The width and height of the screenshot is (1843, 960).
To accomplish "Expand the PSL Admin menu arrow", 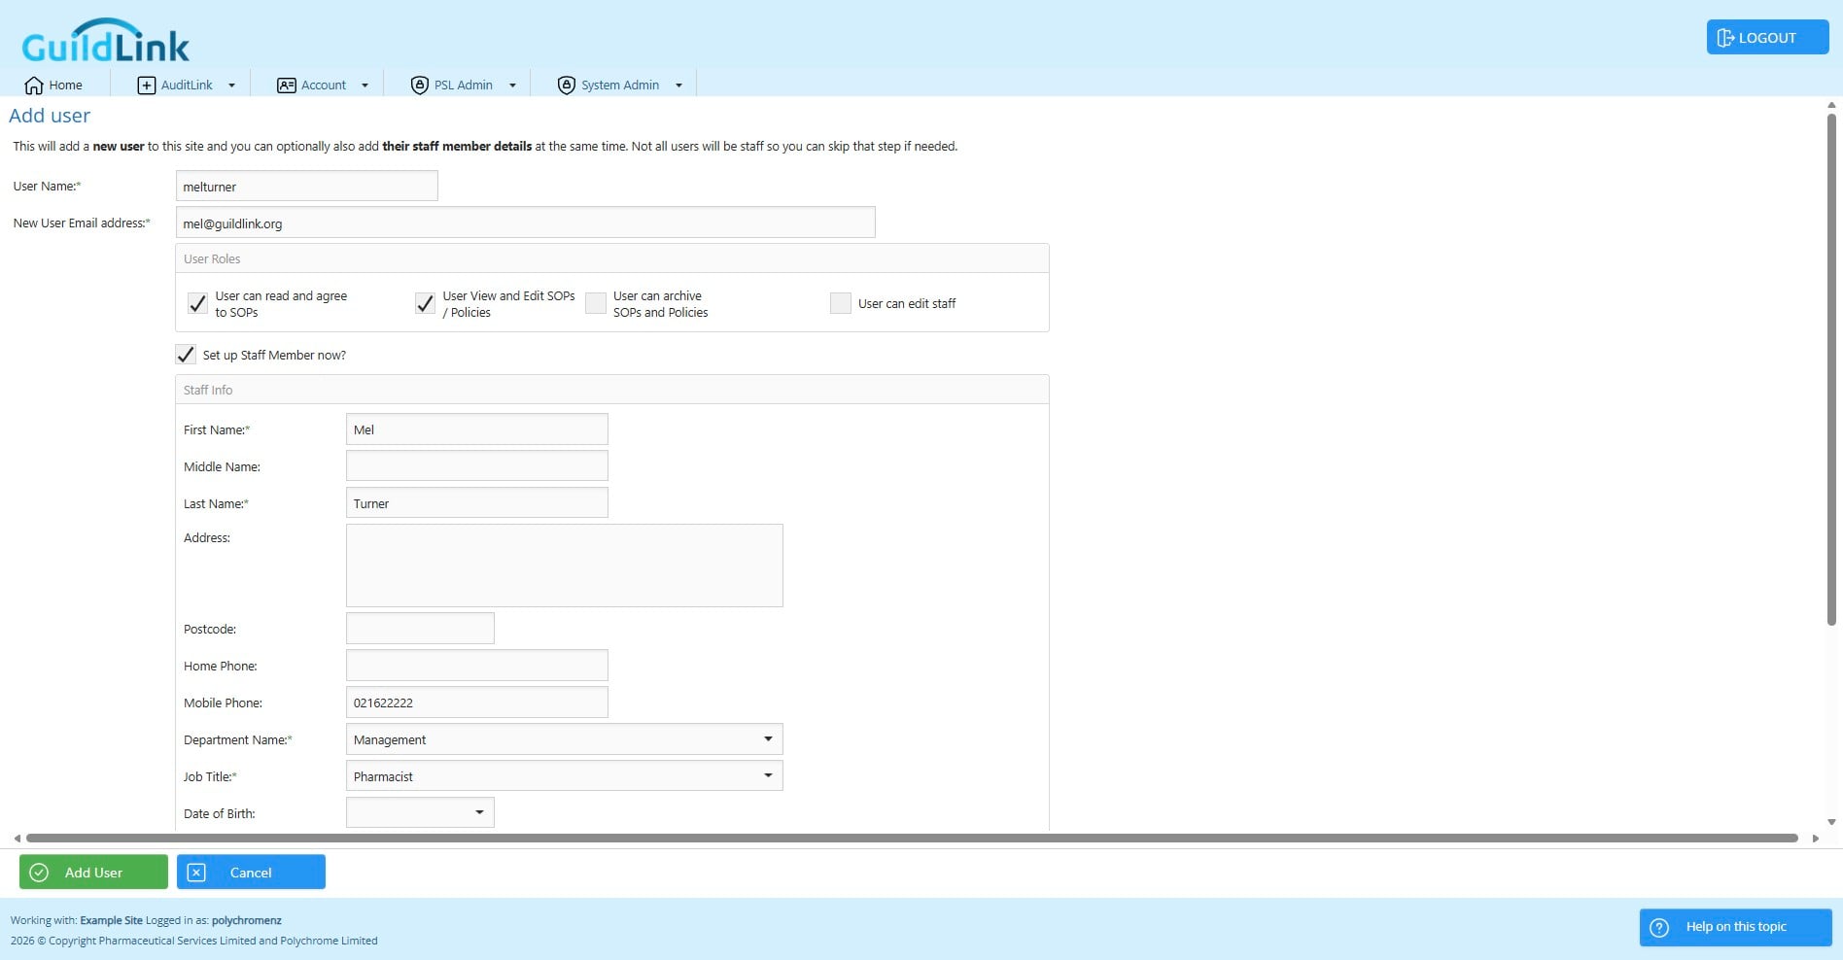I will click(x=512, y=86).
